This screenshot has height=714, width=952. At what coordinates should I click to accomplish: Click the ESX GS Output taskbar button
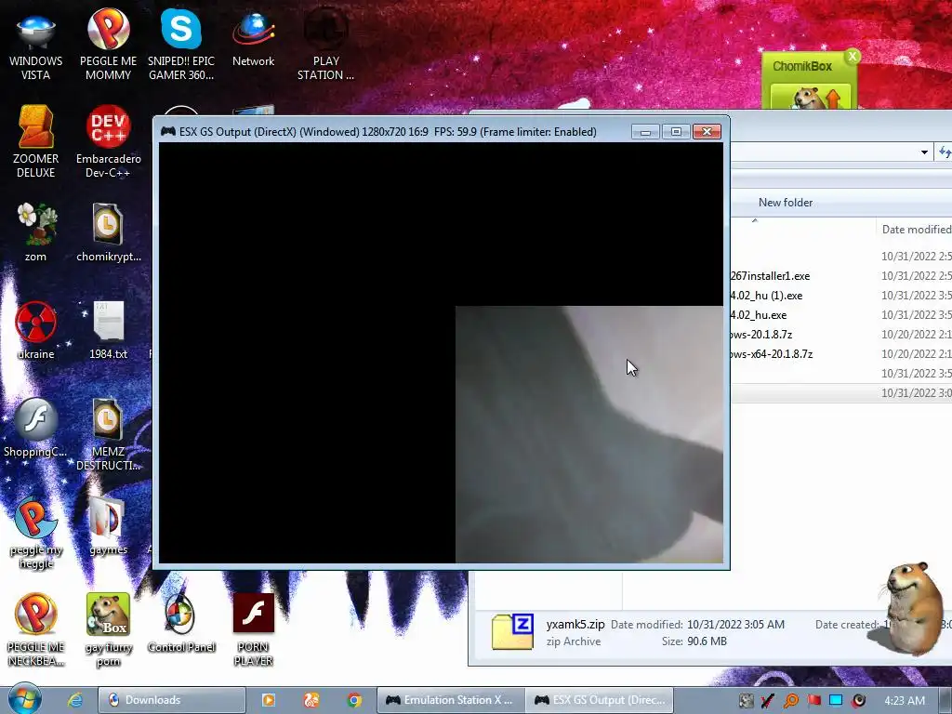pos(600,700)
